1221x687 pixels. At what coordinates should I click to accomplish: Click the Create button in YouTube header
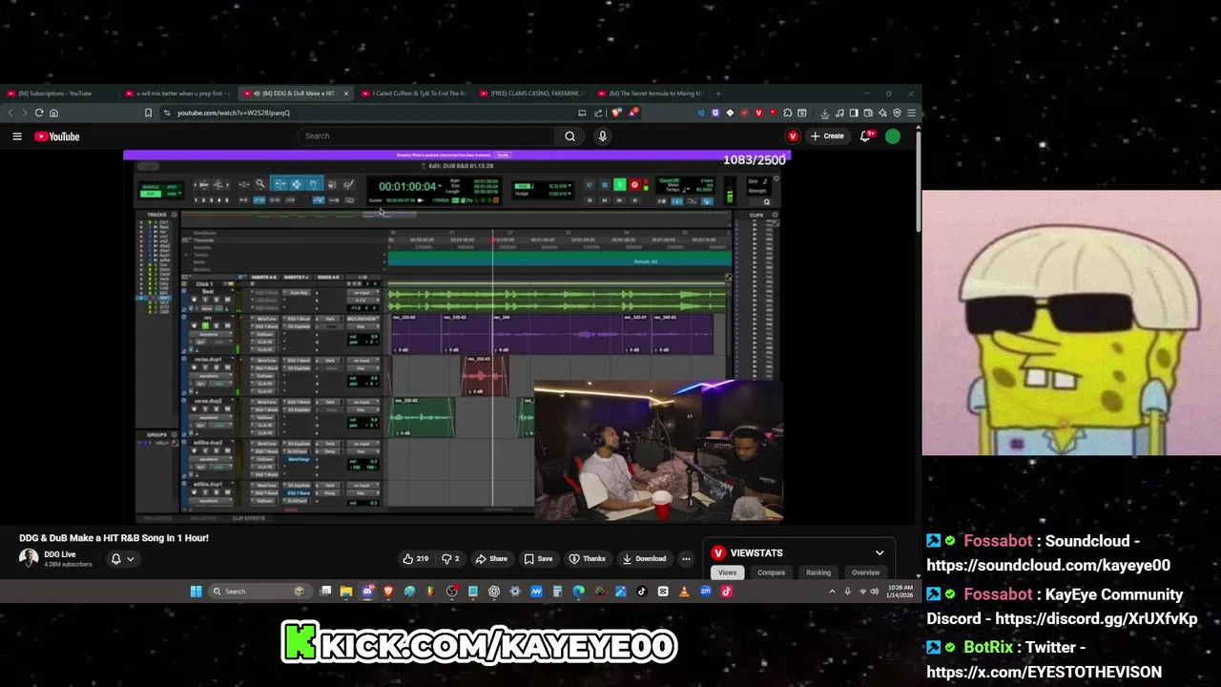(827, 136)
